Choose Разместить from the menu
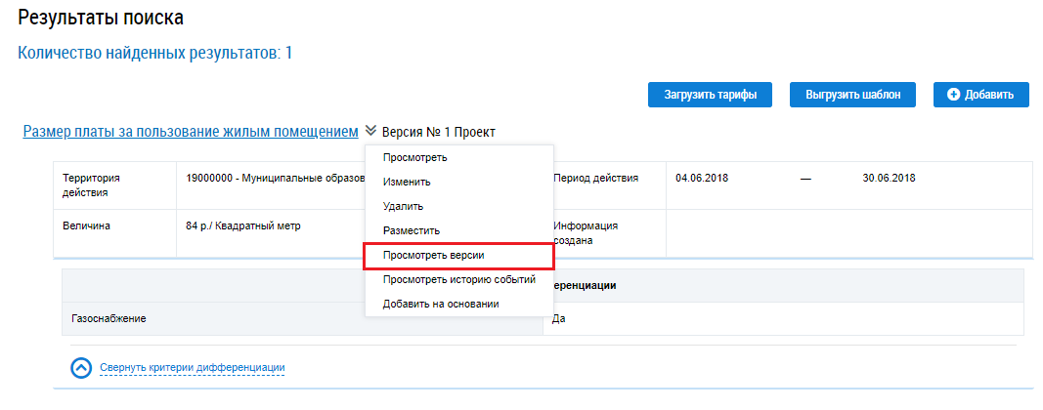The height and width of the screenshot is (410, 1043). (x=412, y=230)
